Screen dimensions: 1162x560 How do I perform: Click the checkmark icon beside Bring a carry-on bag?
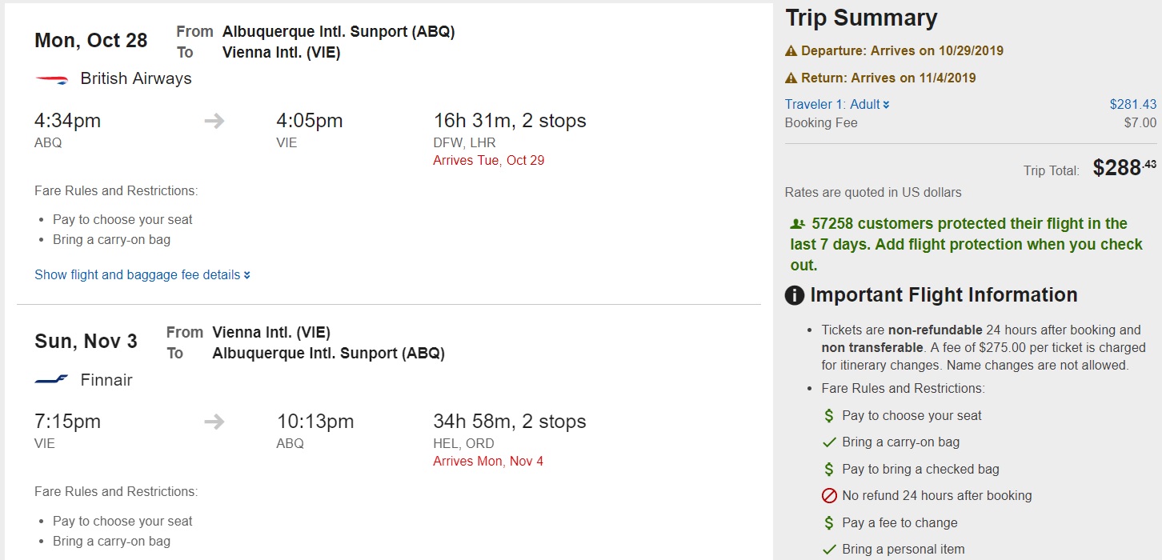pyautogui.click(x=829, y=442)
